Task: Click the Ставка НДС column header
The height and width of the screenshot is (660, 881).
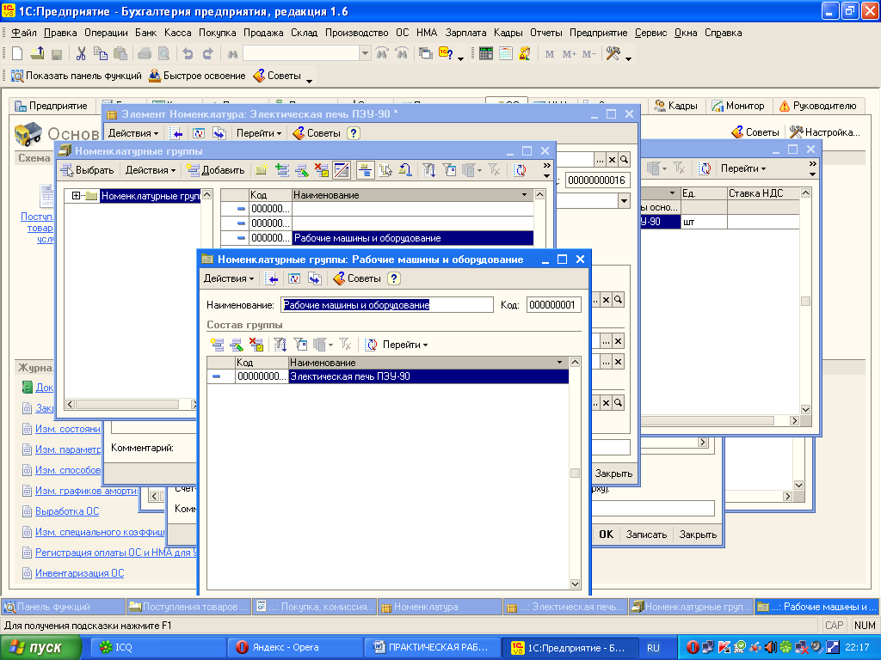Action: point(763,193)
